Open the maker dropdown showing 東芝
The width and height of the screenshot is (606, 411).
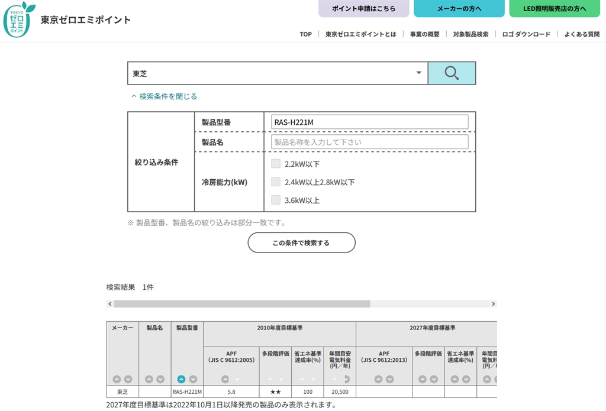(x=278, y=73)
